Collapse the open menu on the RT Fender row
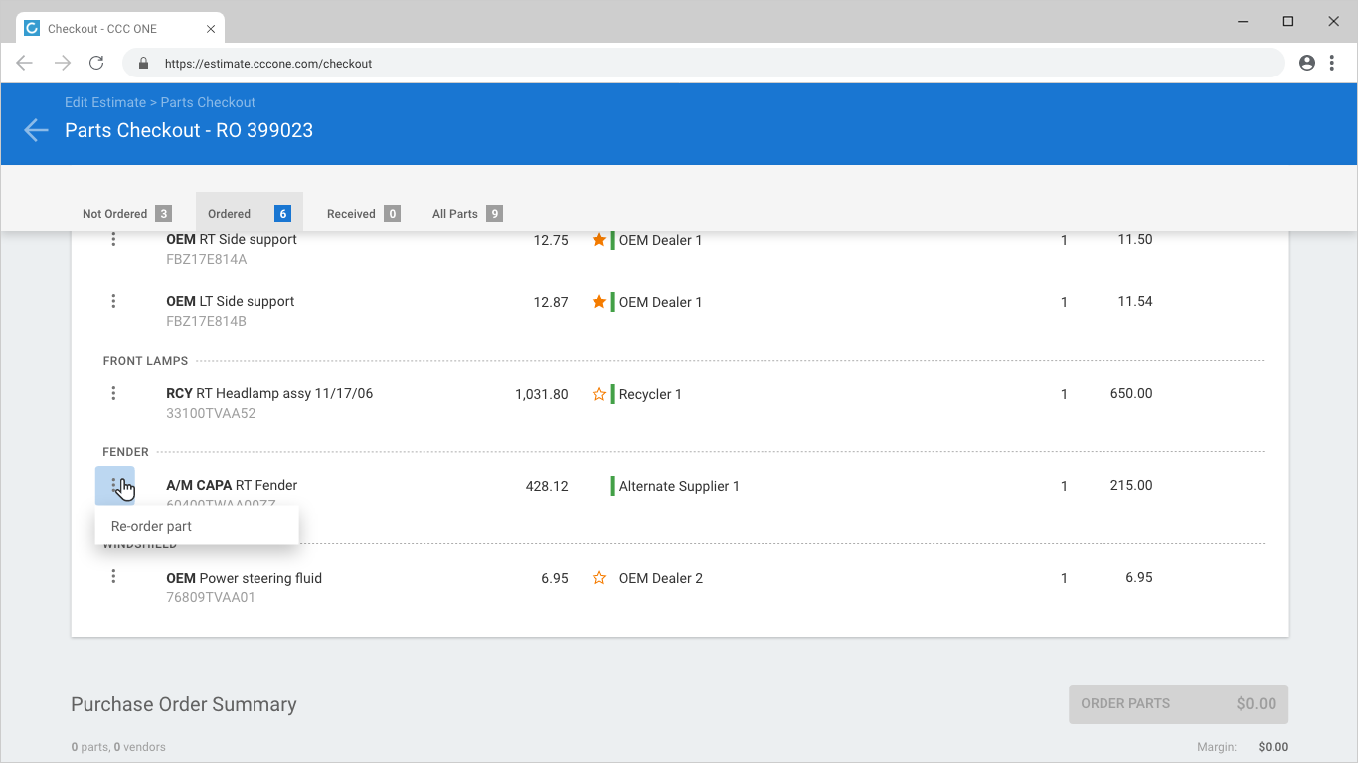1358x763 pixels. click(115, 486)
